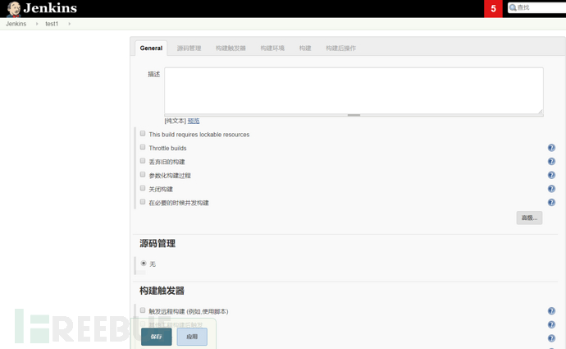566x349 pixels.
Task: Open the 构建触发器 tab
Action: pyautogui.click(x=231, y=48)
